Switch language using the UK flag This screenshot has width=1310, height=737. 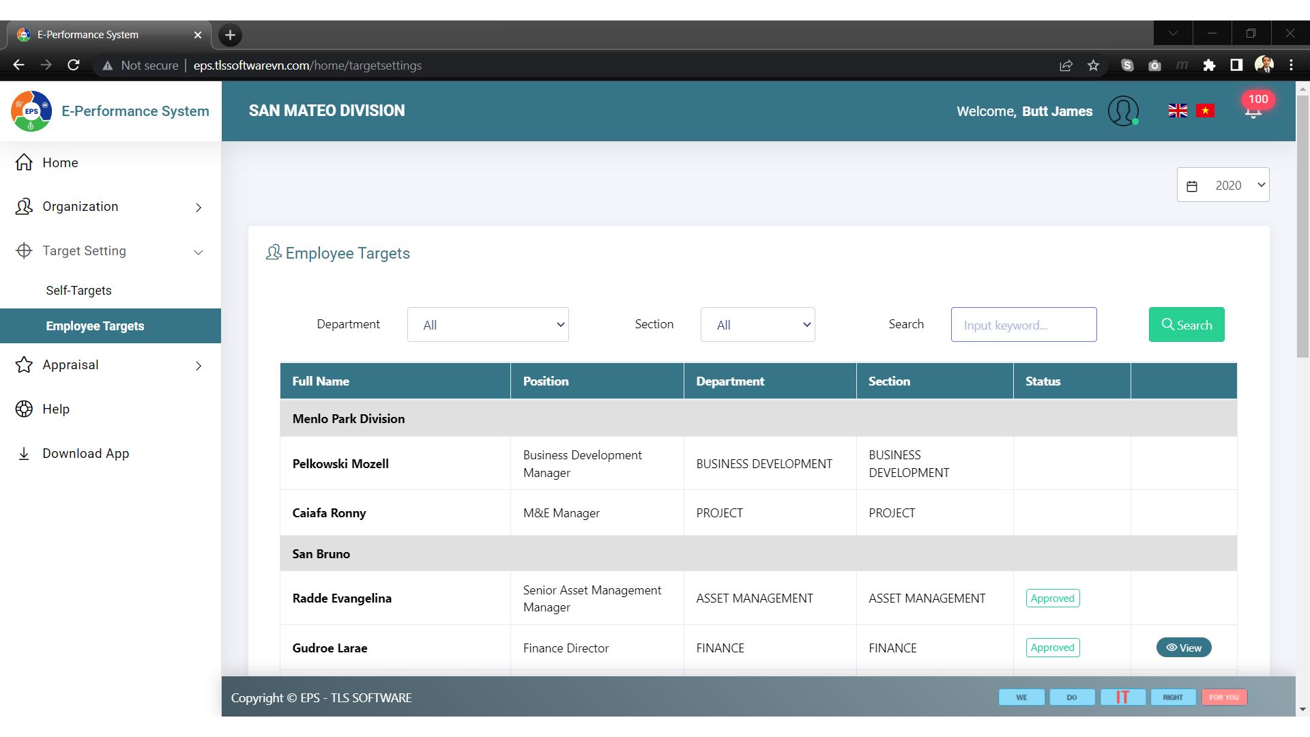point(1178,111)
